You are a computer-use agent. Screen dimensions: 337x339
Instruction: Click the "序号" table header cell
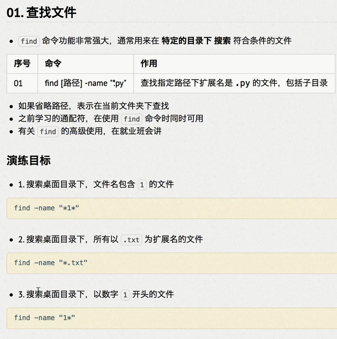22,63
